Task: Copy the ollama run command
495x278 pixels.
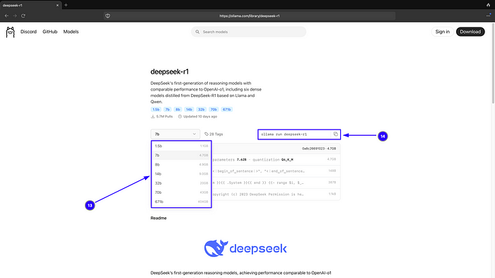Action: tap(336, 134)
